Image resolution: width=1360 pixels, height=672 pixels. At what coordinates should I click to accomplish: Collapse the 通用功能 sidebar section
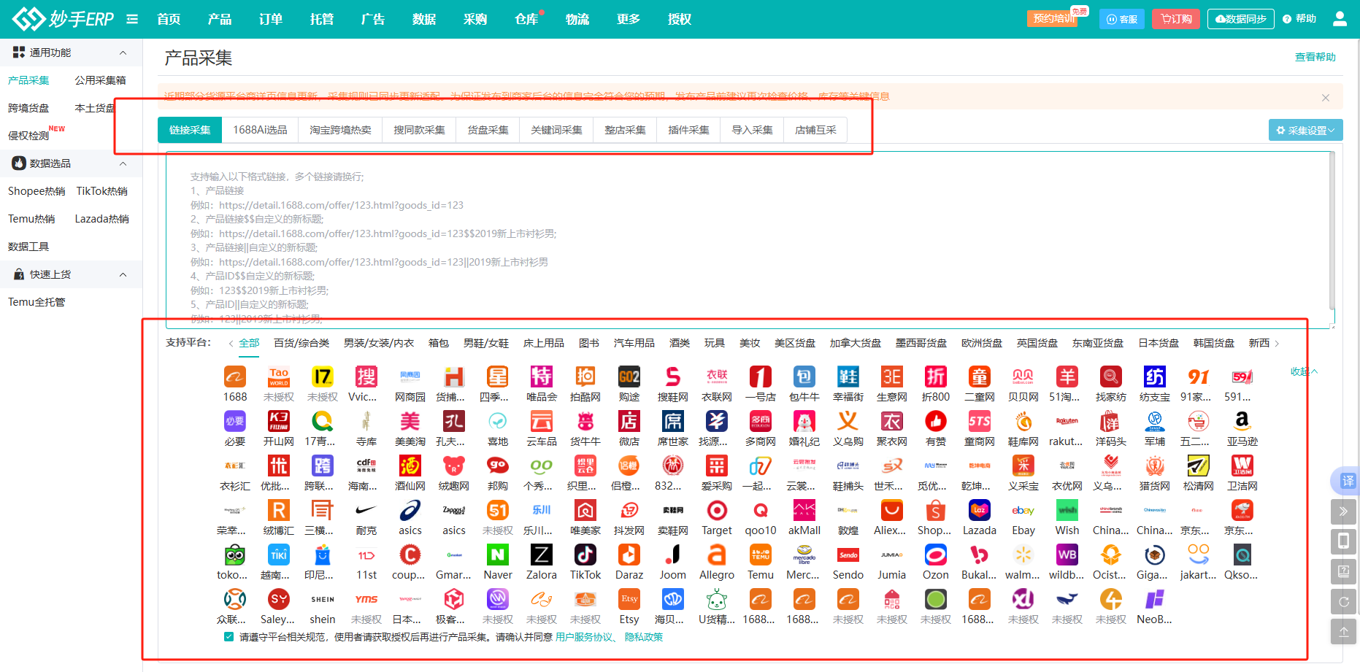point(123,53)
